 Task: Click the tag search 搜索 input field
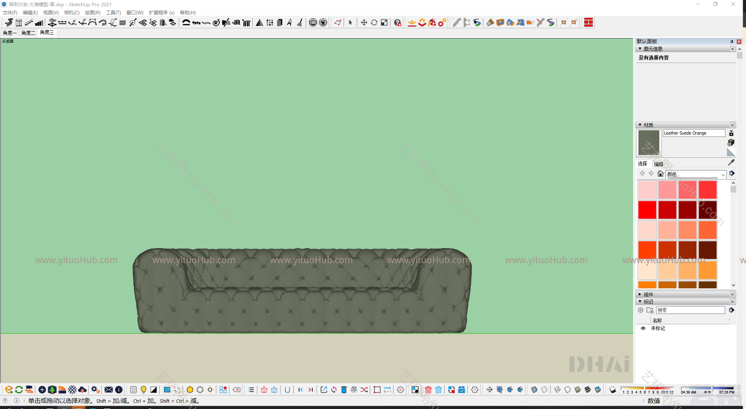click(691, 310)
